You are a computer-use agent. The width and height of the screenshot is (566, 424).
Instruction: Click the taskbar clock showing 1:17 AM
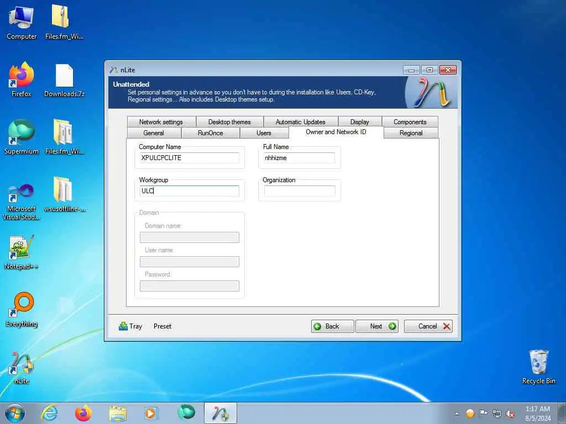point(538,414)
